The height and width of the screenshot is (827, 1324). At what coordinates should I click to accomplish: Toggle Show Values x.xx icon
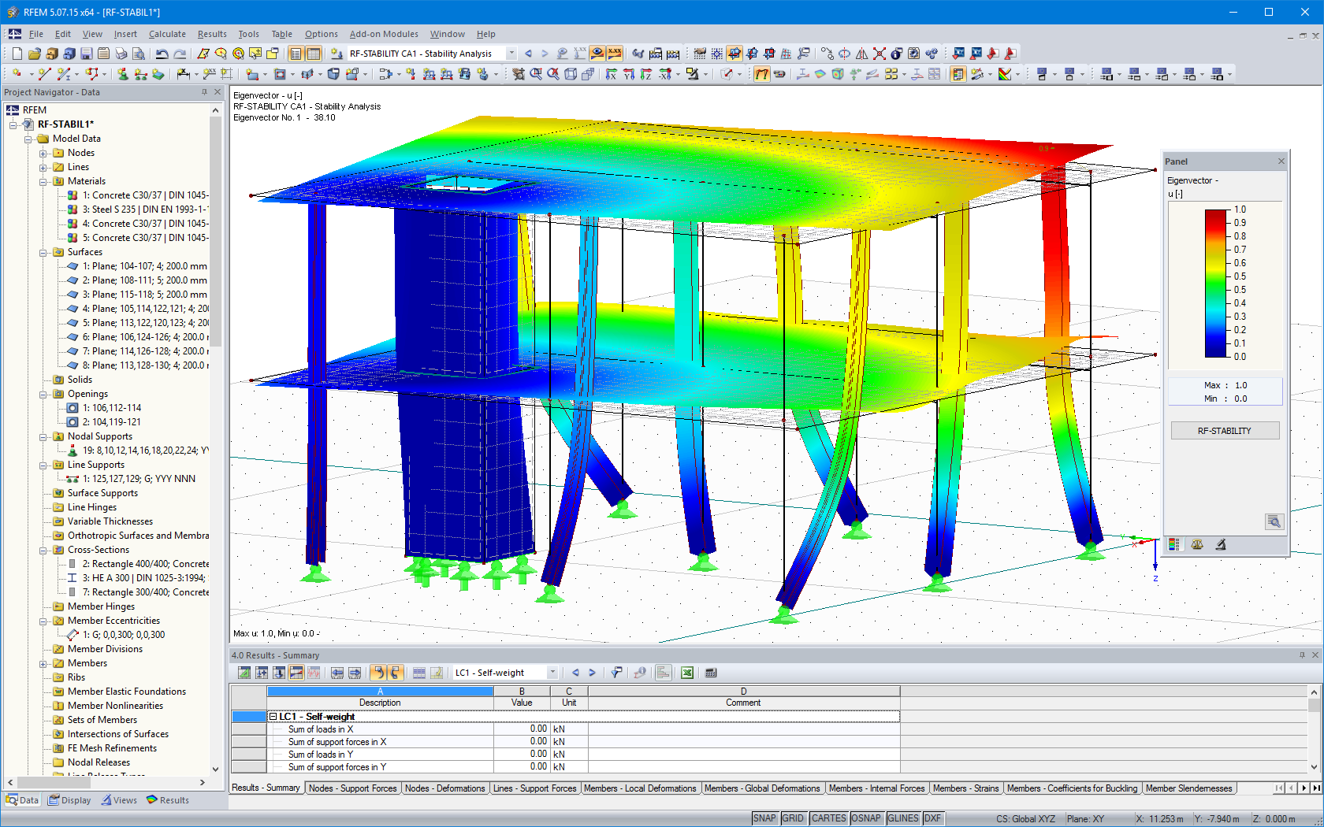[x=615, y=54]
